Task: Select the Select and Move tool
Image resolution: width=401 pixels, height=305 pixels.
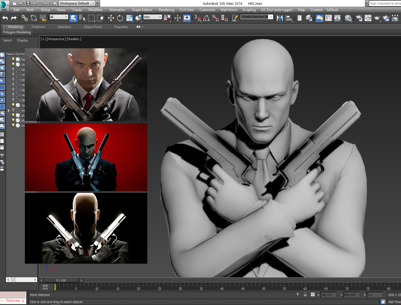Action: 111,18
